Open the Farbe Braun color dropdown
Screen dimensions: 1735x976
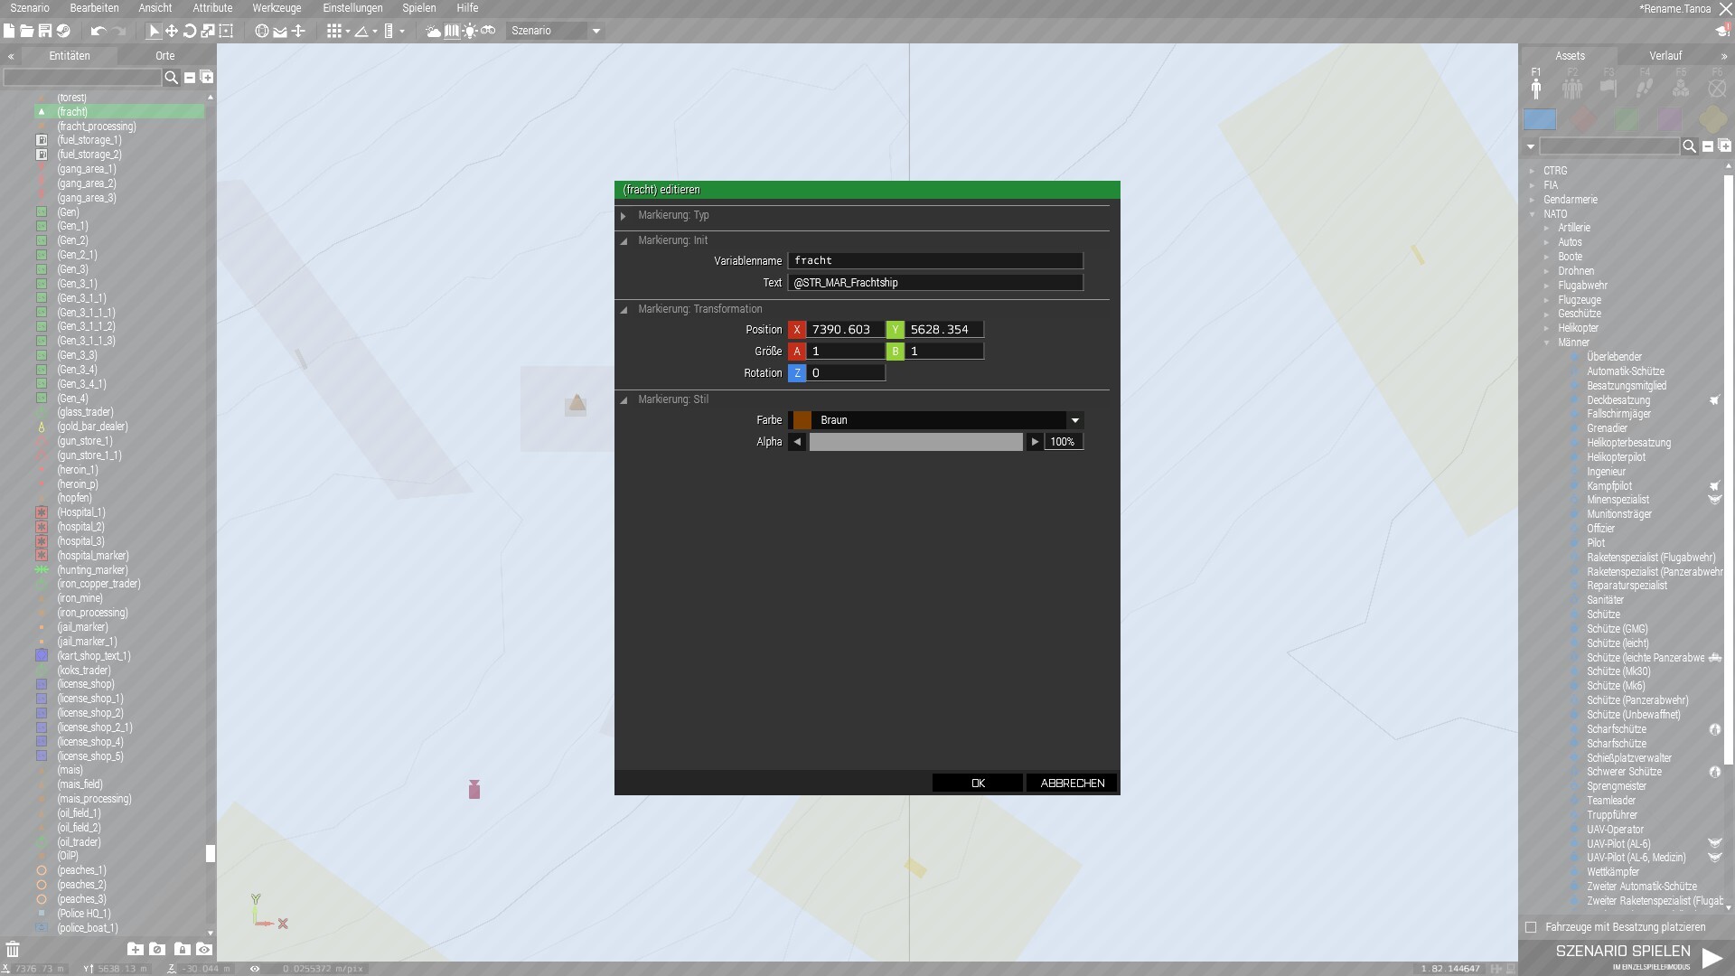[x=1074, y=420]
